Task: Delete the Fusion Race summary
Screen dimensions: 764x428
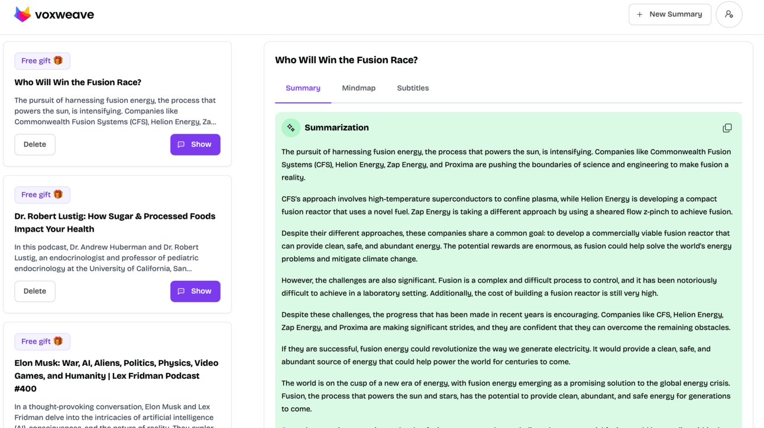Action: tap(35, 144)
